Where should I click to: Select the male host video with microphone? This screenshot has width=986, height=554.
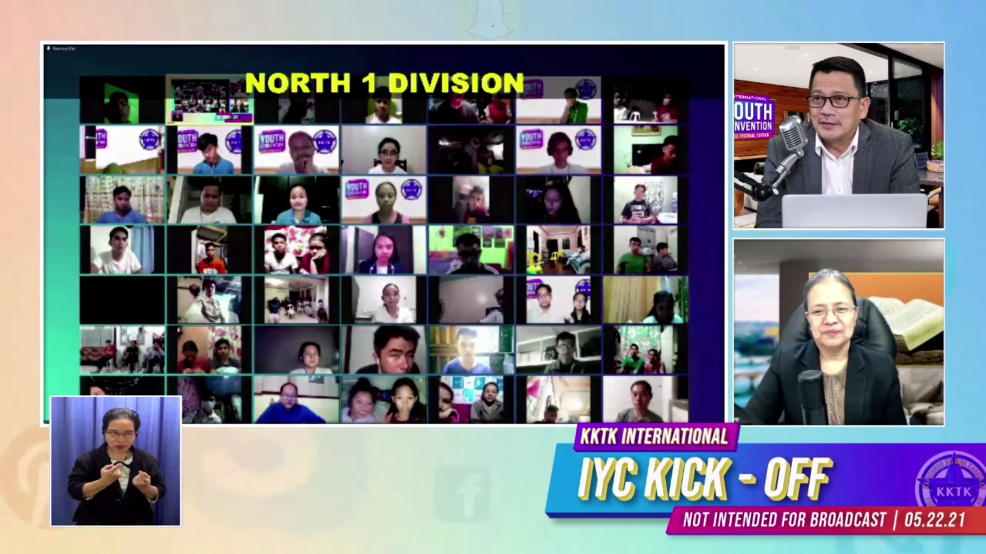pos(839,135)
